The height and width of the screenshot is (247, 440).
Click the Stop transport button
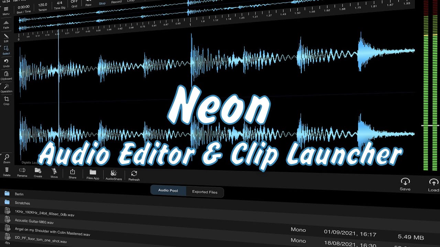click(102, 3)
